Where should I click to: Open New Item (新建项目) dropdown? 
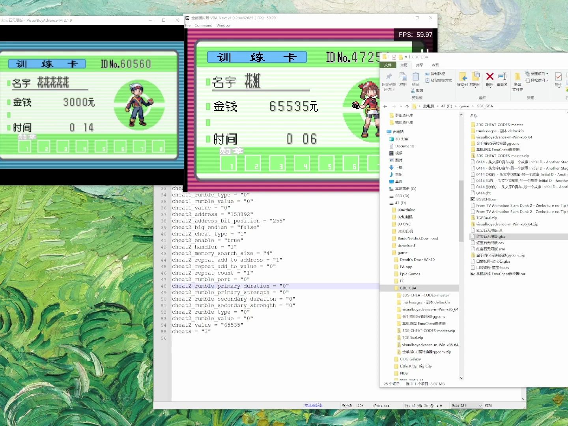[537, 74]
